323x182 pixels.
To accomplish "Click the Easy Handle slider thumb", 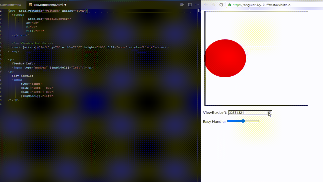I will (x=243, y=121).
